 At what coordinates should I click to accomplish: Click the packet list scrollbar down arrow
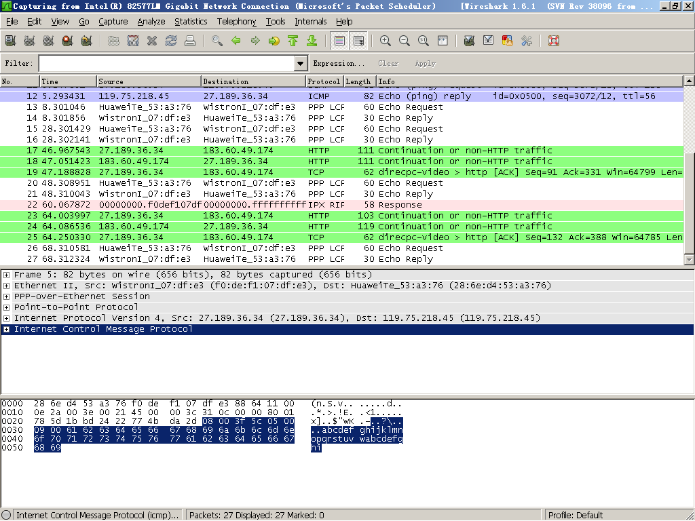coord(690,260)
